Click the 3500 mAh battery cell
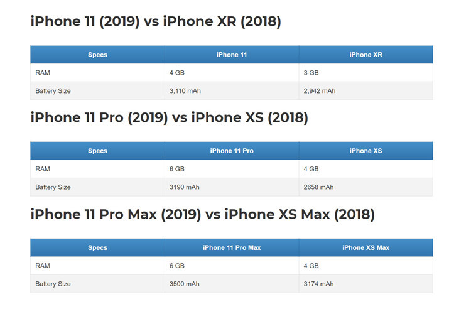Viewport: 471px width, 314px height. tap(183, 284)
